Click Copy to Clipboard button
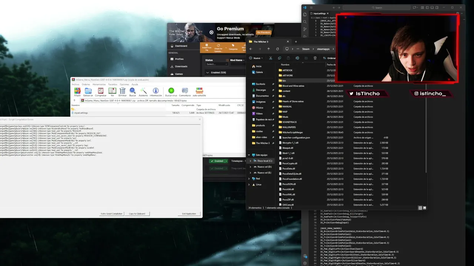 click(137, 214)
